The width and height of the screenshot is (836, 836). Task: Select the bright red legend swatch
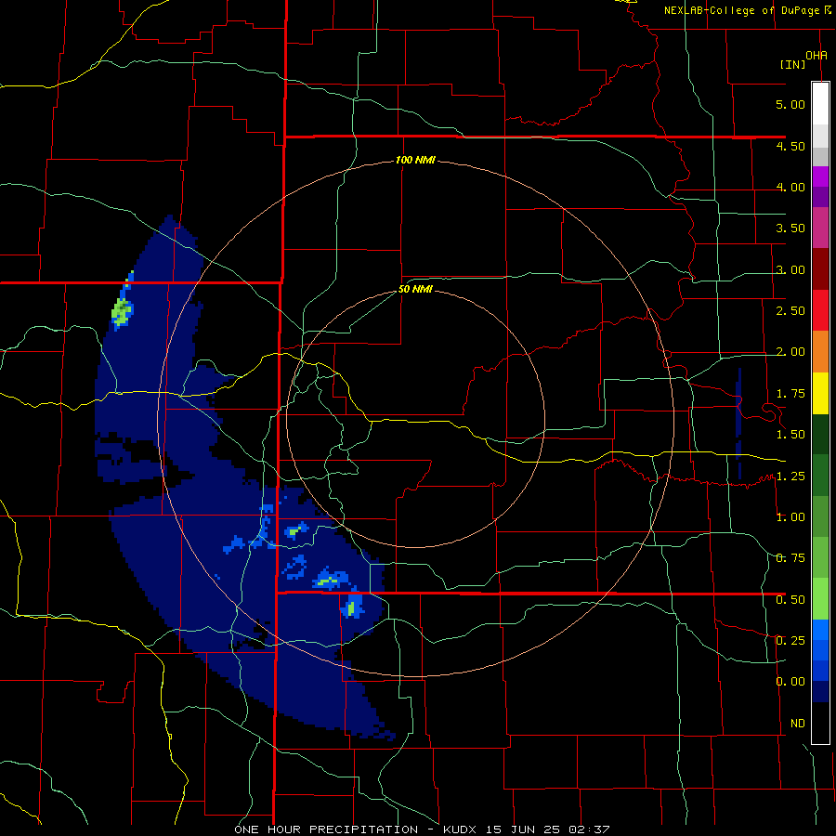click(x=820, y=310)
